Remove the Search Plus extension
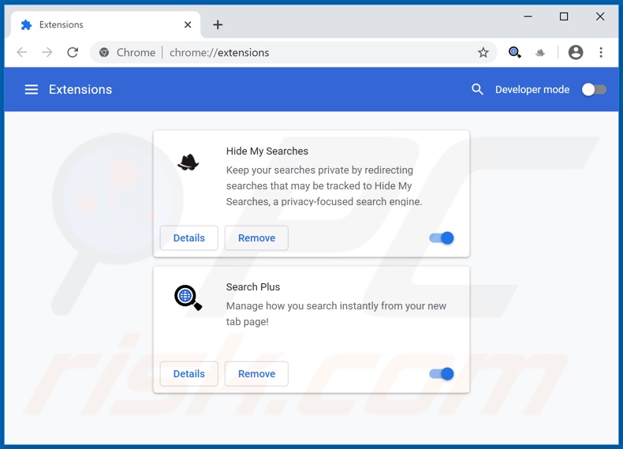The width and height of the screenshot is (623, 449). tap(256, 374)
